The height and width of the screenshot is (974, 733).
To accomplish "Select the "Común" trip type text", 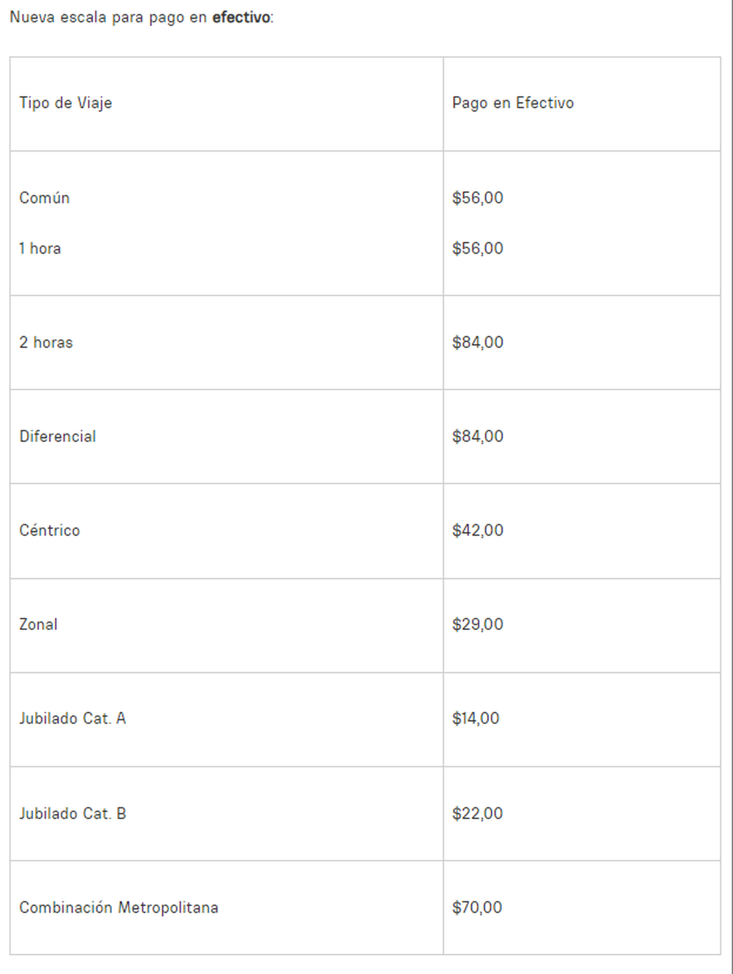I will click(44, 198).
